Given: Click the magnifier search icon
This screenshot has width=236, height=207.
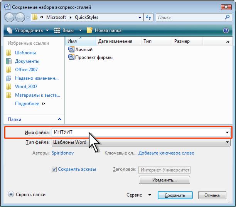Looking at the screenshot, I should pos(227,17).
